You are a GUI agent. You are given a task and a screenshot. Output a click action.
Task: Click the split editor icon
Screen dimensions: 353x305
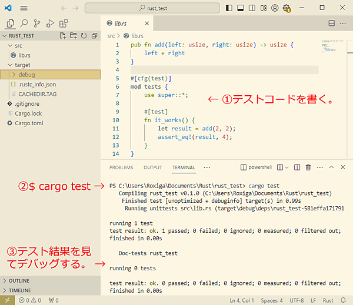(x=331, y=24)
